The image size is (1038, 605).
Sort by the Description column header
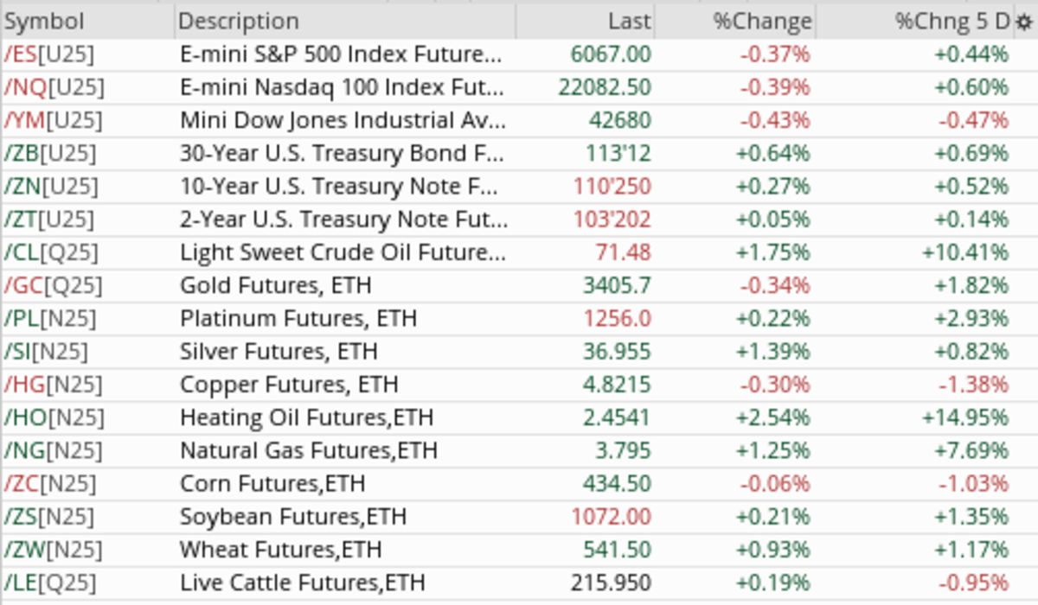click(x=239, y=22)
